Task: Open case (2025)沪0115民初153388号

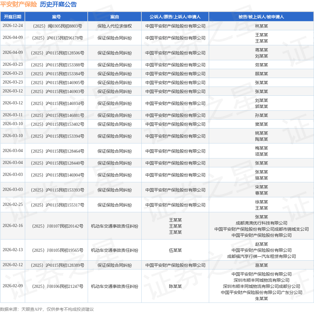Action: point(56,65)
